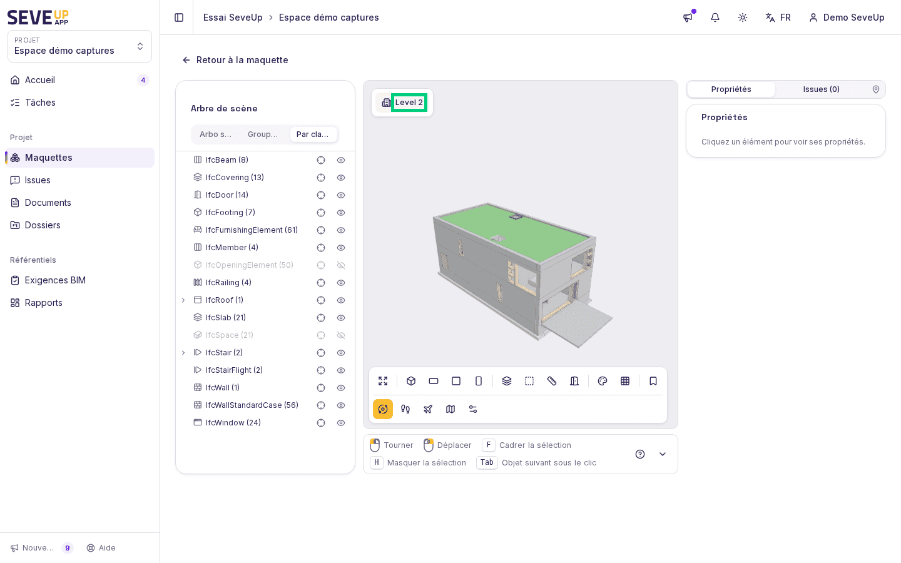
Task: Select the Groupes scene tree tab
Action: [263, 134]
